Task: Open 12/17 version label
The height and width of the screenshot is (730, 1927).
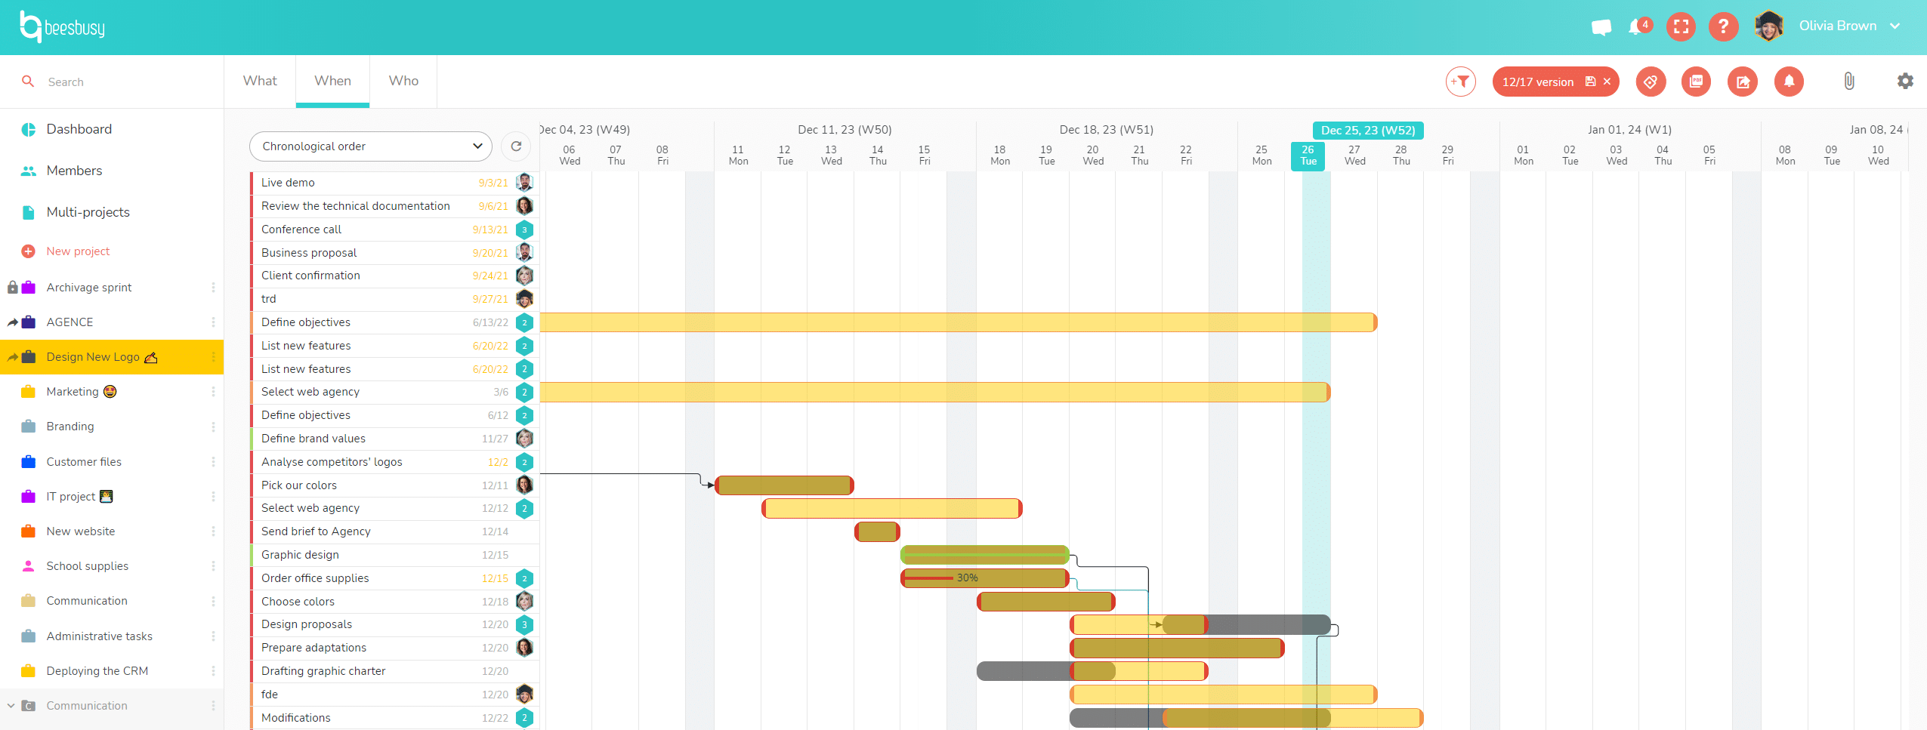Action: 1537,82
